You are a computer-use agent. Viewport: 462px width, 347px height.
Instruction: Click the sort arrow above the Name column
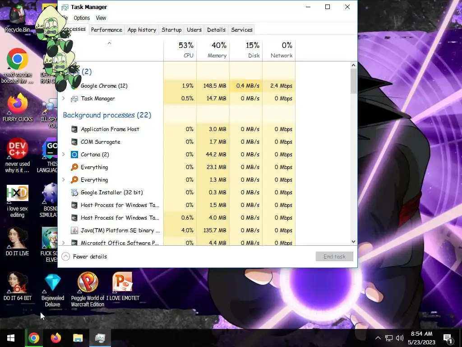(109, 43)
